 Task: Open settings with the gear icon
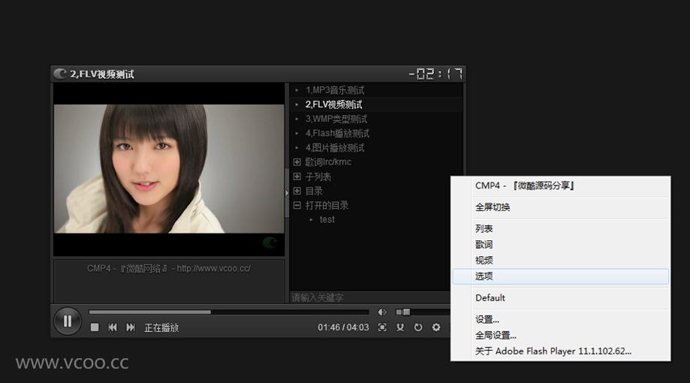pos(436,327)
